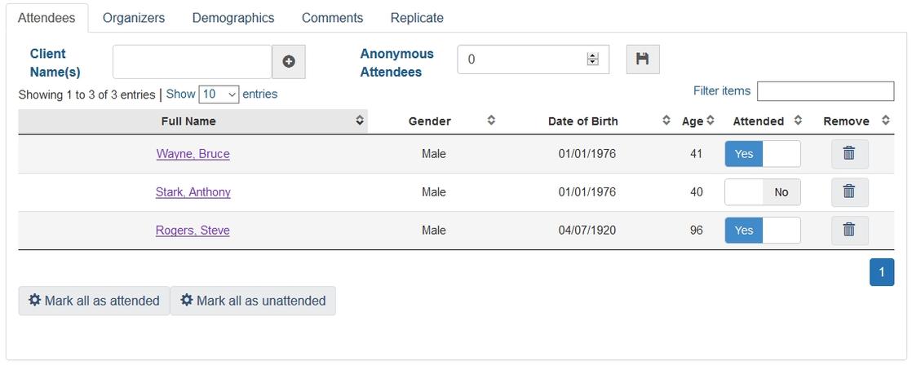The width and height of the screenshot is (912, 365).
Task: Remove Bruce Wayne using trash icon
Action: (848, 153)
